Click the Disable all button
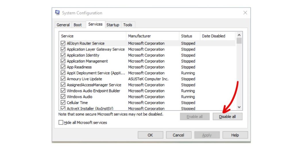 click(227, 117)
